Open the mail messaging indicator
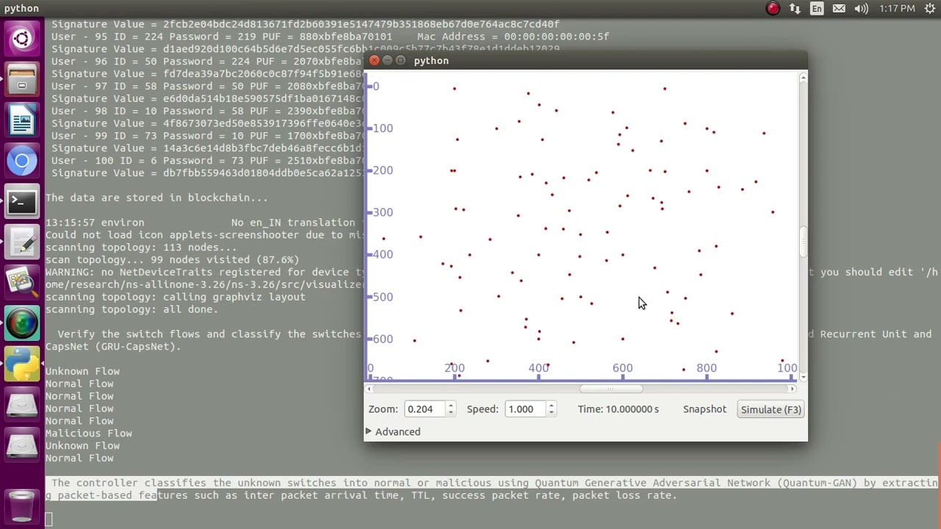This screenshot has width=941, height=529. [839, 8]
